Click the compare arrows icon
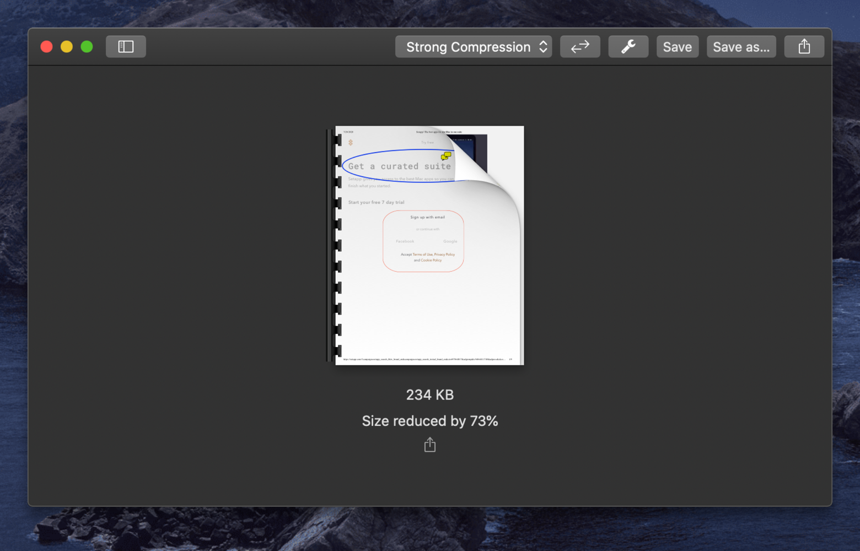Screen dimensions: 860x551 580,47
